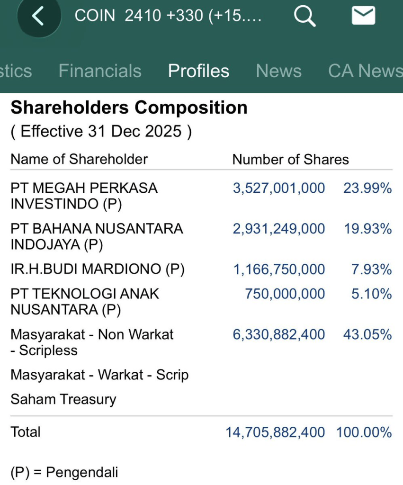403x485 pixels.
Task: Open the mail envelope icon
Action: [x=363, y=16]
